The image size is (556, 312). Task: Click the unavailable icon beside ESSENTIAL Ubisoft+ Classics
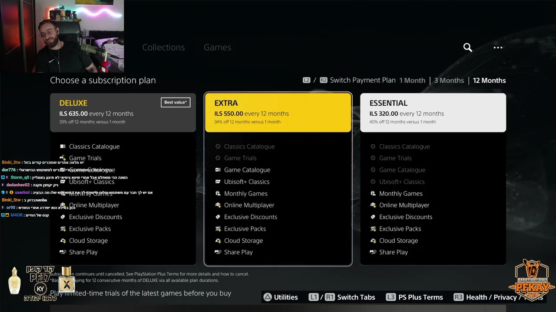[x=373, y=182]
